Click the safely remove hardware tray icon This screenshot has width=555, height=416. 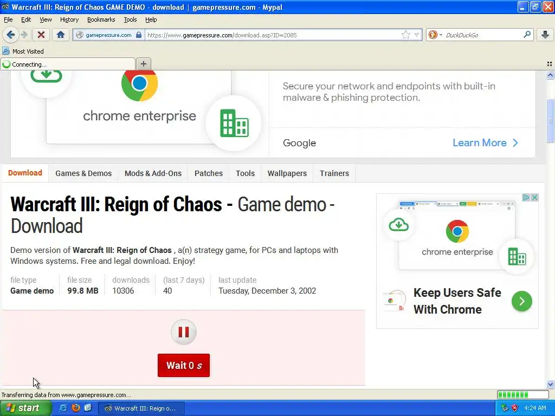point(505,408)
